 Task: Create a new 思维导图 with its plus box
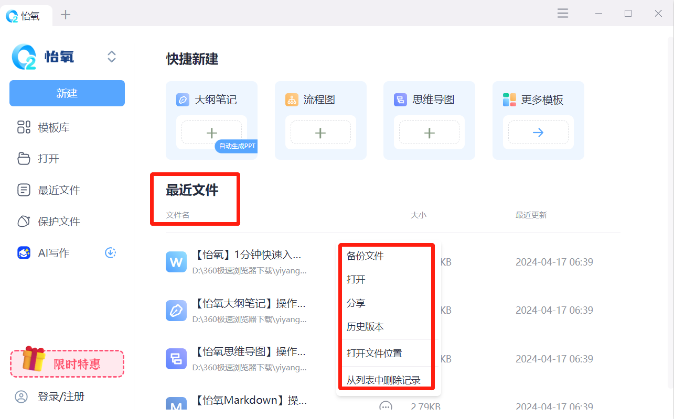pyautogui.click(x=429, y=133)
